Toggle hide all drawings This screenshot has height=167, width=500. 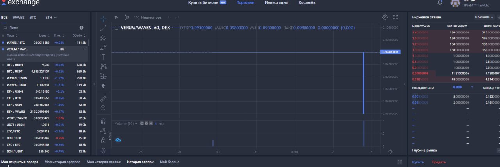click(103, 150)
